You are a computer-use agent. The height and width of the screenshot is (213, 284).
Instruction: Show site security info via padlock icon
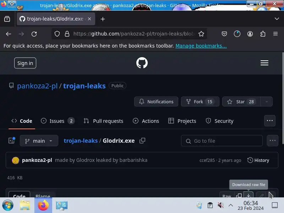(x=67, y=34)
